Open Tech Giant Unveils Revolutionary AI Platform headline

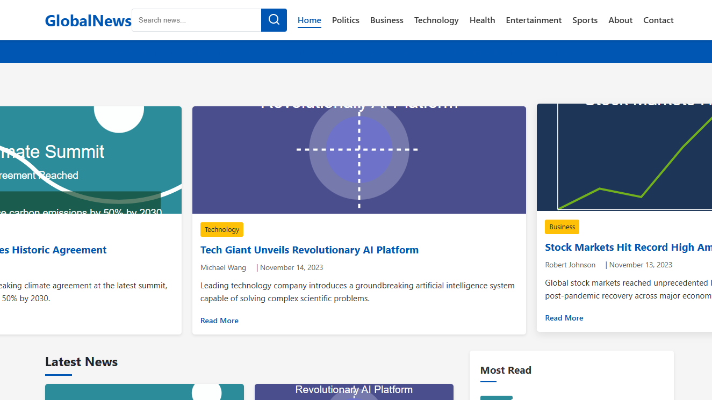coord(310,250)
